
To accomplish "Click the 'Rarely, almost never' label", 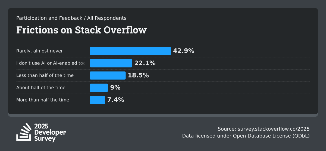I will tap(39, 51).
